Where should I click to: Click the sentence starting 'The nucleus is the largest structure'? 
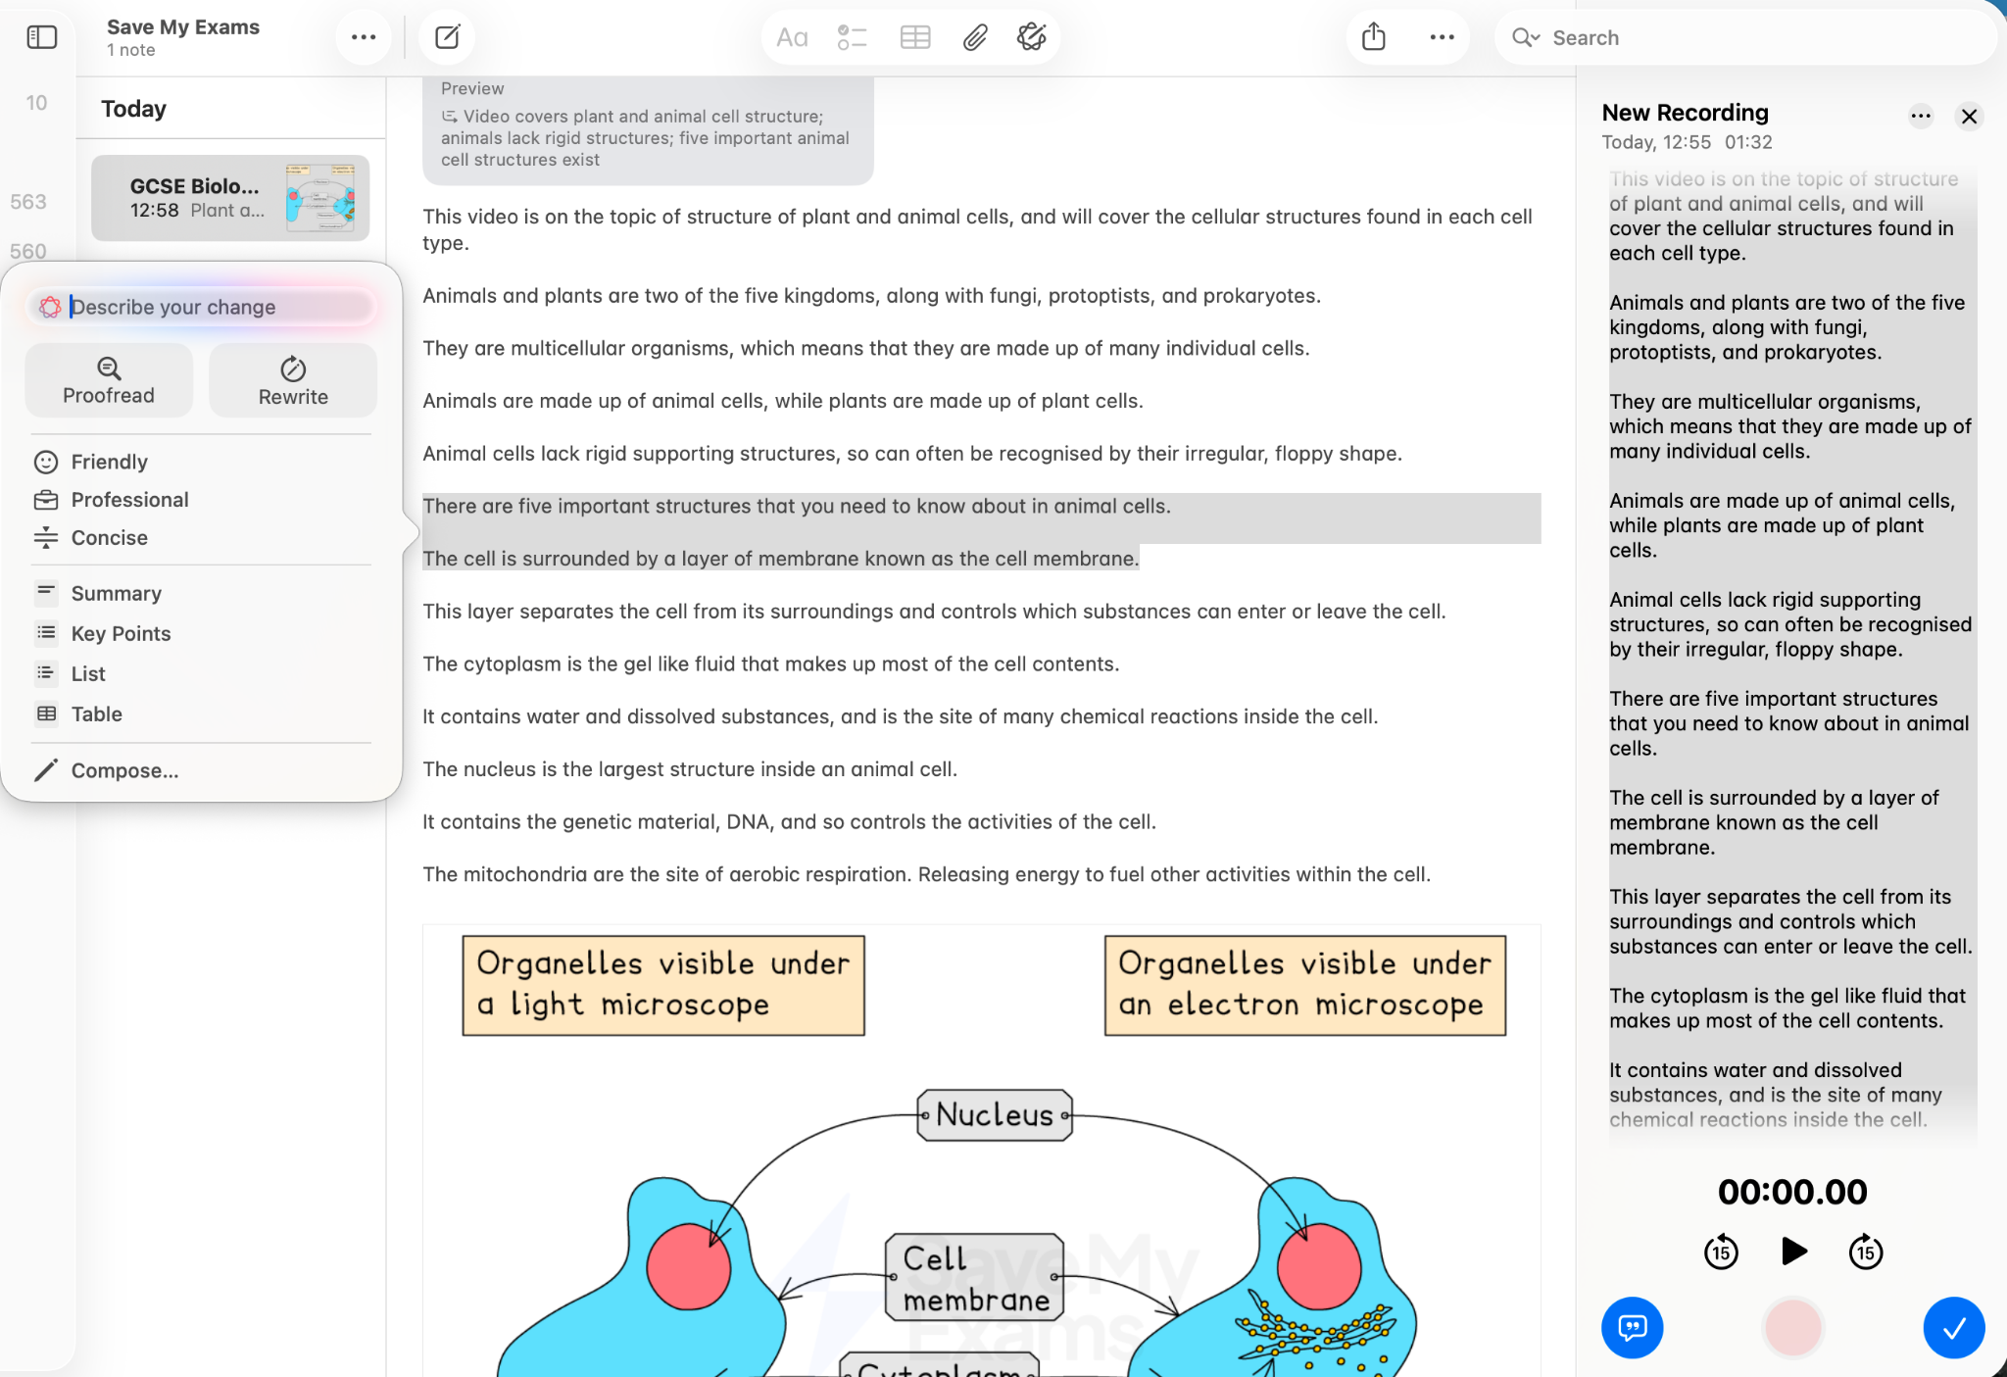tap(690, 769)
